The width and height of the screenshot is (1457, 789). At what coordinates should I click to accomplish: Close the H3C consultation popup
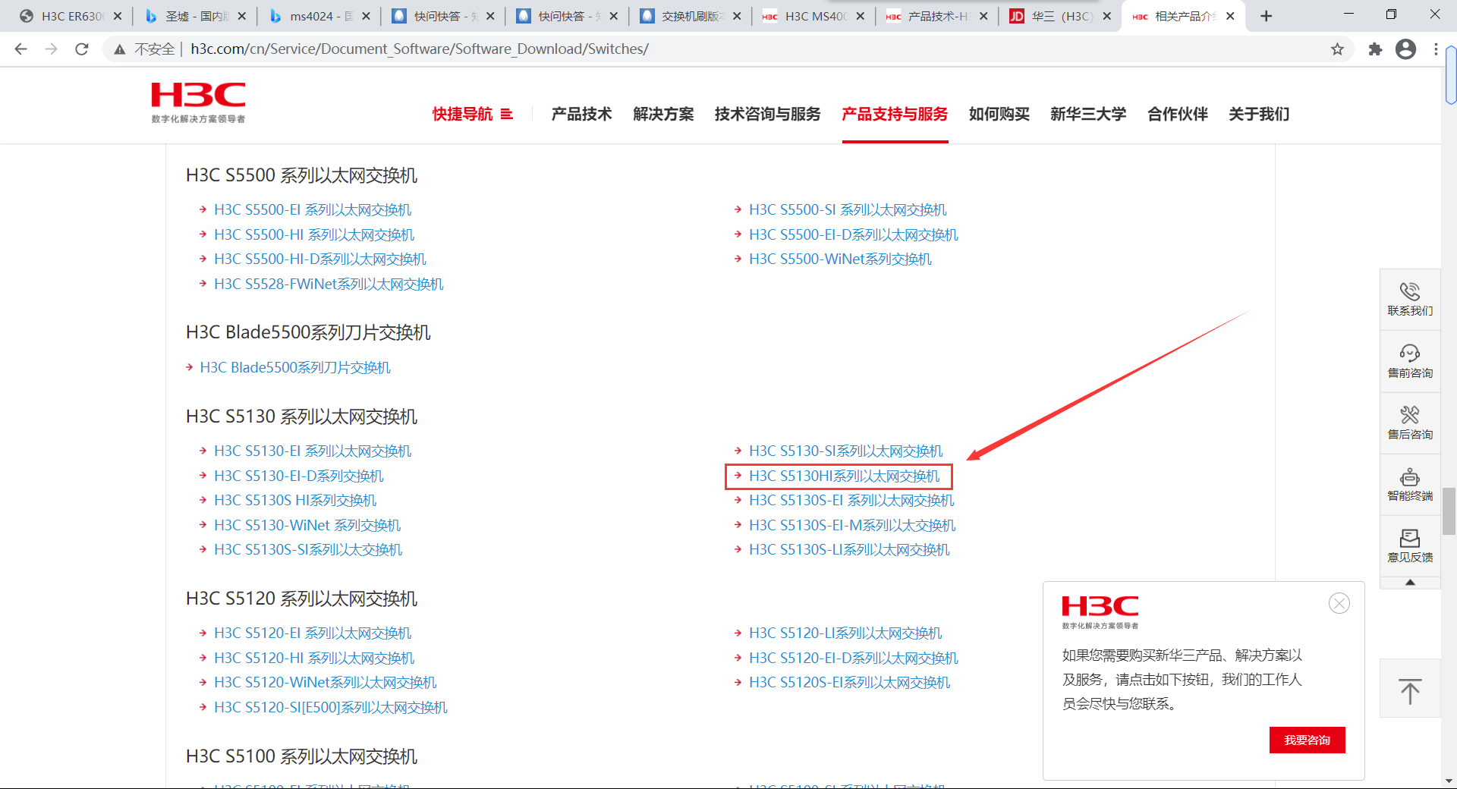pos(1339,603)
